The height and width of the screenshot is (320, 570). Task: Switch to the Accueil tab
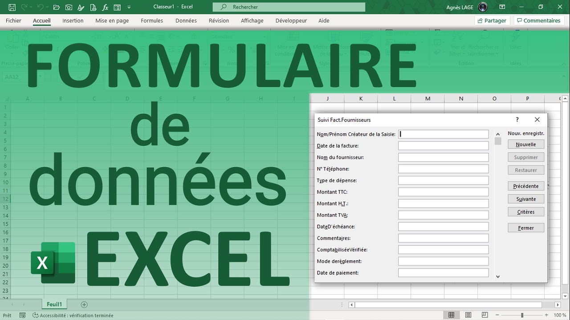(x=42, y=20)
